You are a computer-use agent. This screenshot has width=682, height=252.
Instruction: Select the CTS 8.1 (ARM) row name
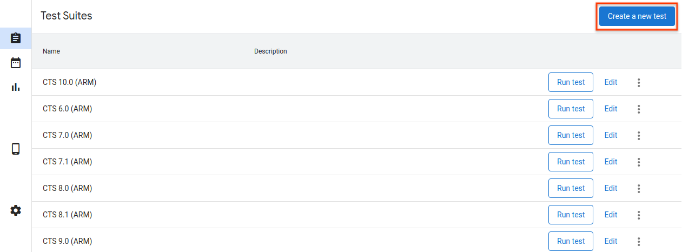(x=68, y=215)
